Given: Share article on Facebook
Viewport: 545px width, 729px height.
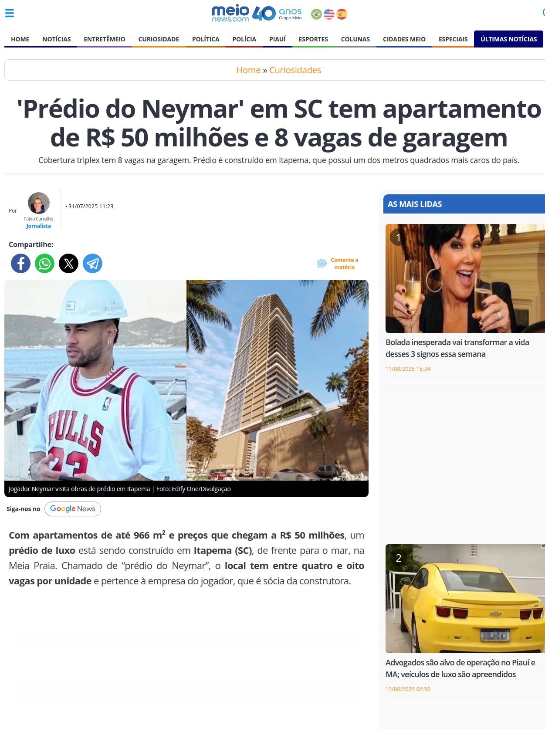Looking at the screenshot, I should point(20,264).
